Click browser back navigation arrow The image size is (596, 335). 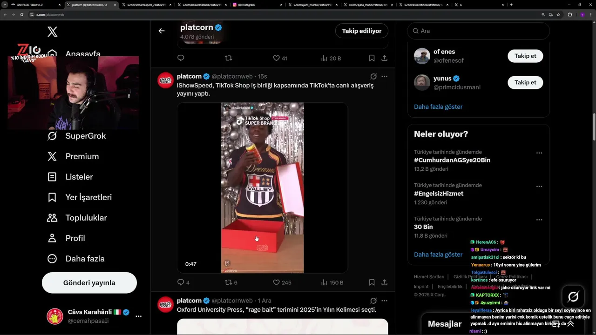tap(5, 14)
